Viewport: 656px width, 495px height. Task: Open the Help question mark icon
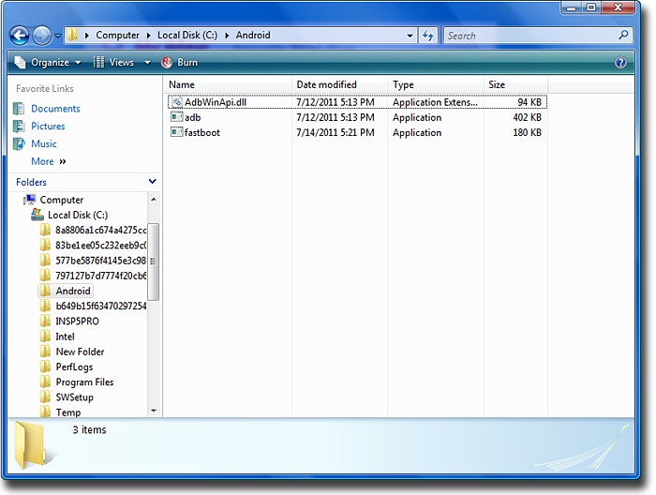[x=620, y=62]
